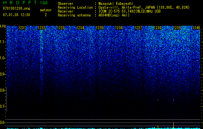Click the 0.8 frequency axis label
This screenshot has width=203, height=129.
coord(3,90)
